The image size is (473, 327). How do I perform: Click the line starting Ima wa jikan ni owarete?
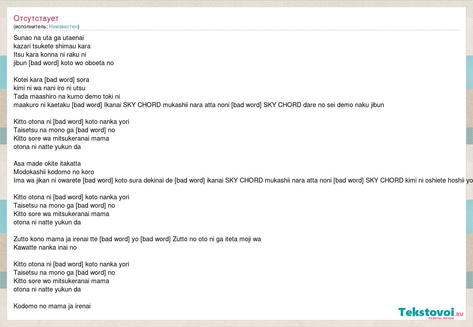point(243,180)
